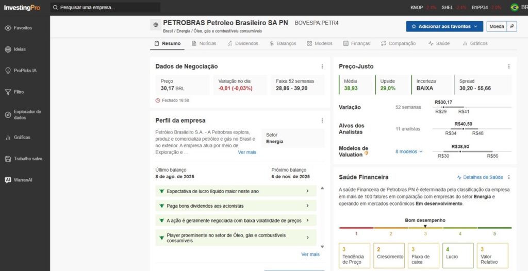This screenshot has height=271, width=528.
Task: Switch to the Modelos tab
Action: point(320,43)
